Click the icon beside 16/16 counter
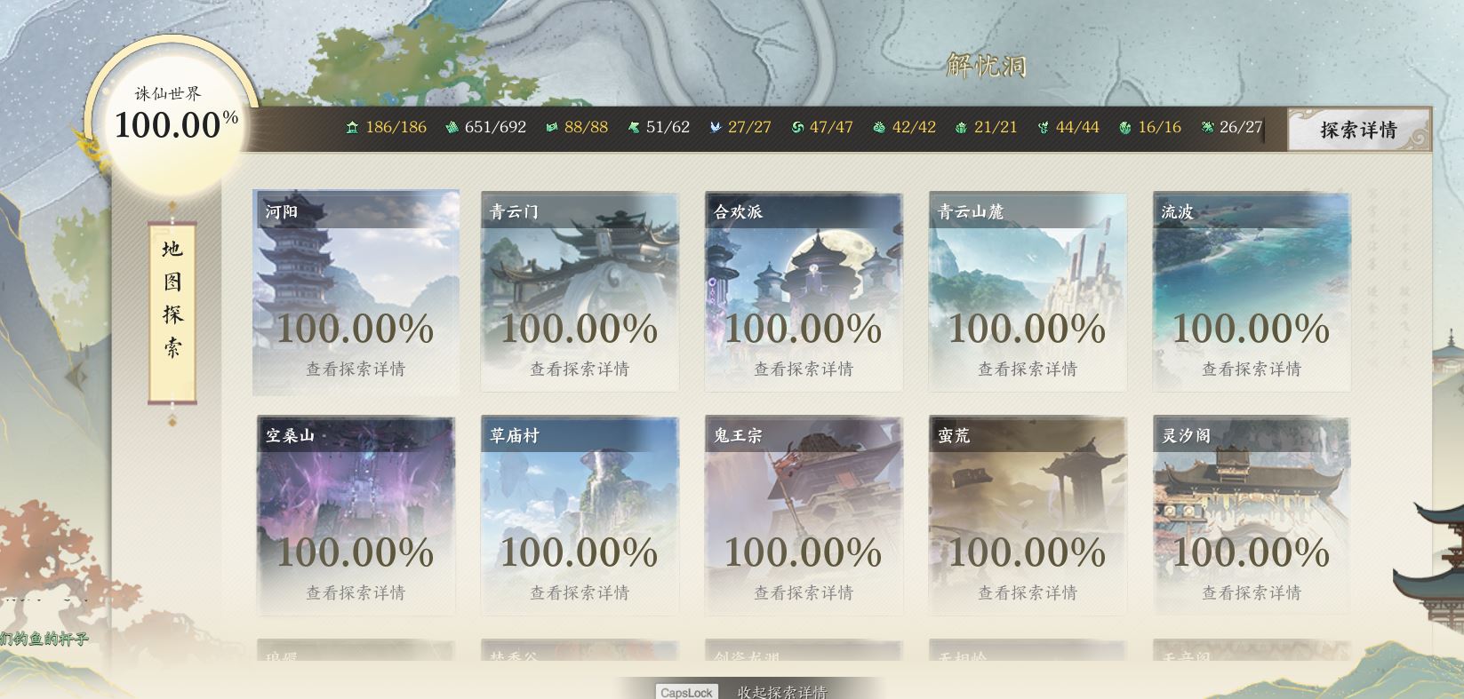1464x699 pixels. tap(1125, 128)
